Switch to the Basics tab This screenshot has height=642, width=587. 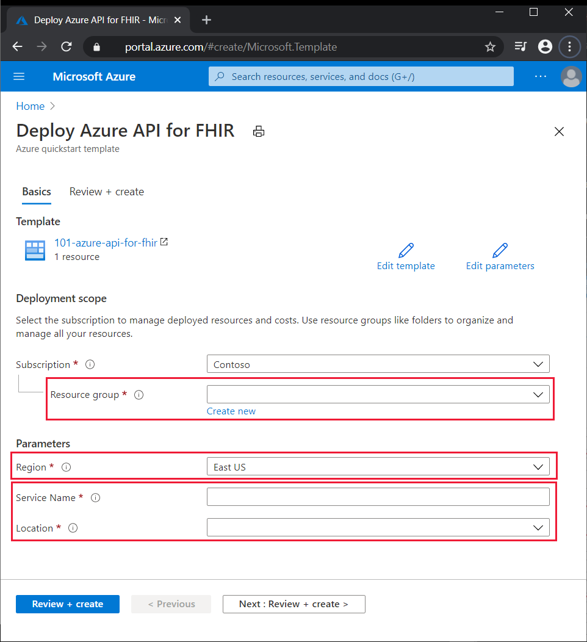[37, 192]
